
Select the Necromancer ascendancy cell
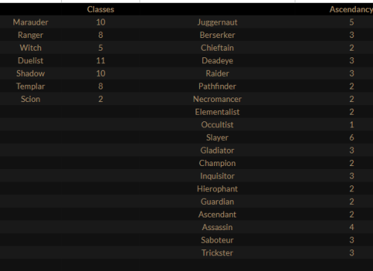click(x=217, y=99)
